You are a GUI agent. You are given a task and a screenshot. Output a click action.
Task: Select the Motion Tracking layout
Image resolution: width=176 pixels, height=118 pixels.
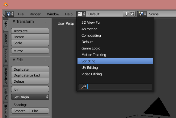point(115,55)
